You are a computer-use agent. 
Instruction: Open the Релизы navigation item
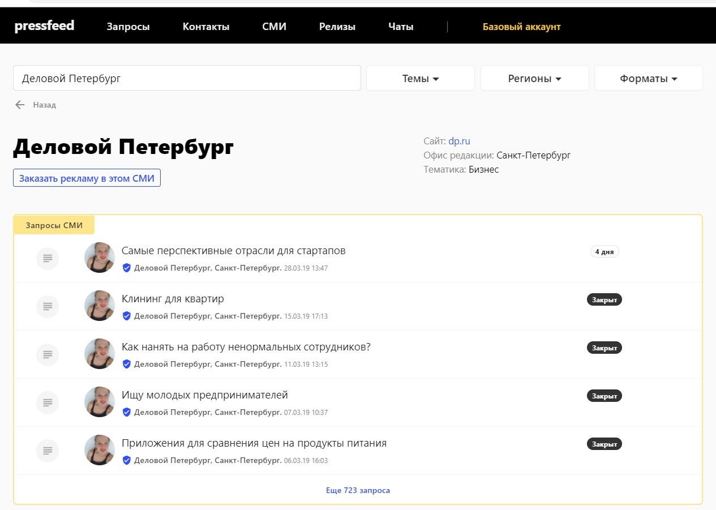(x=337, y=27)
